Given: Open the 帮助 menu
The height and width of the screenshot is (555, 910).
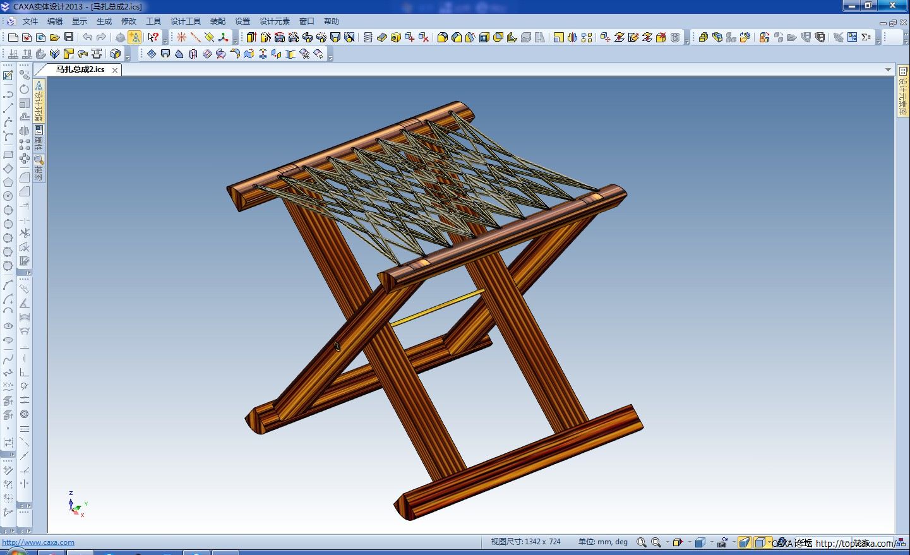Looking at the screenshot, I should click(332, 21).
